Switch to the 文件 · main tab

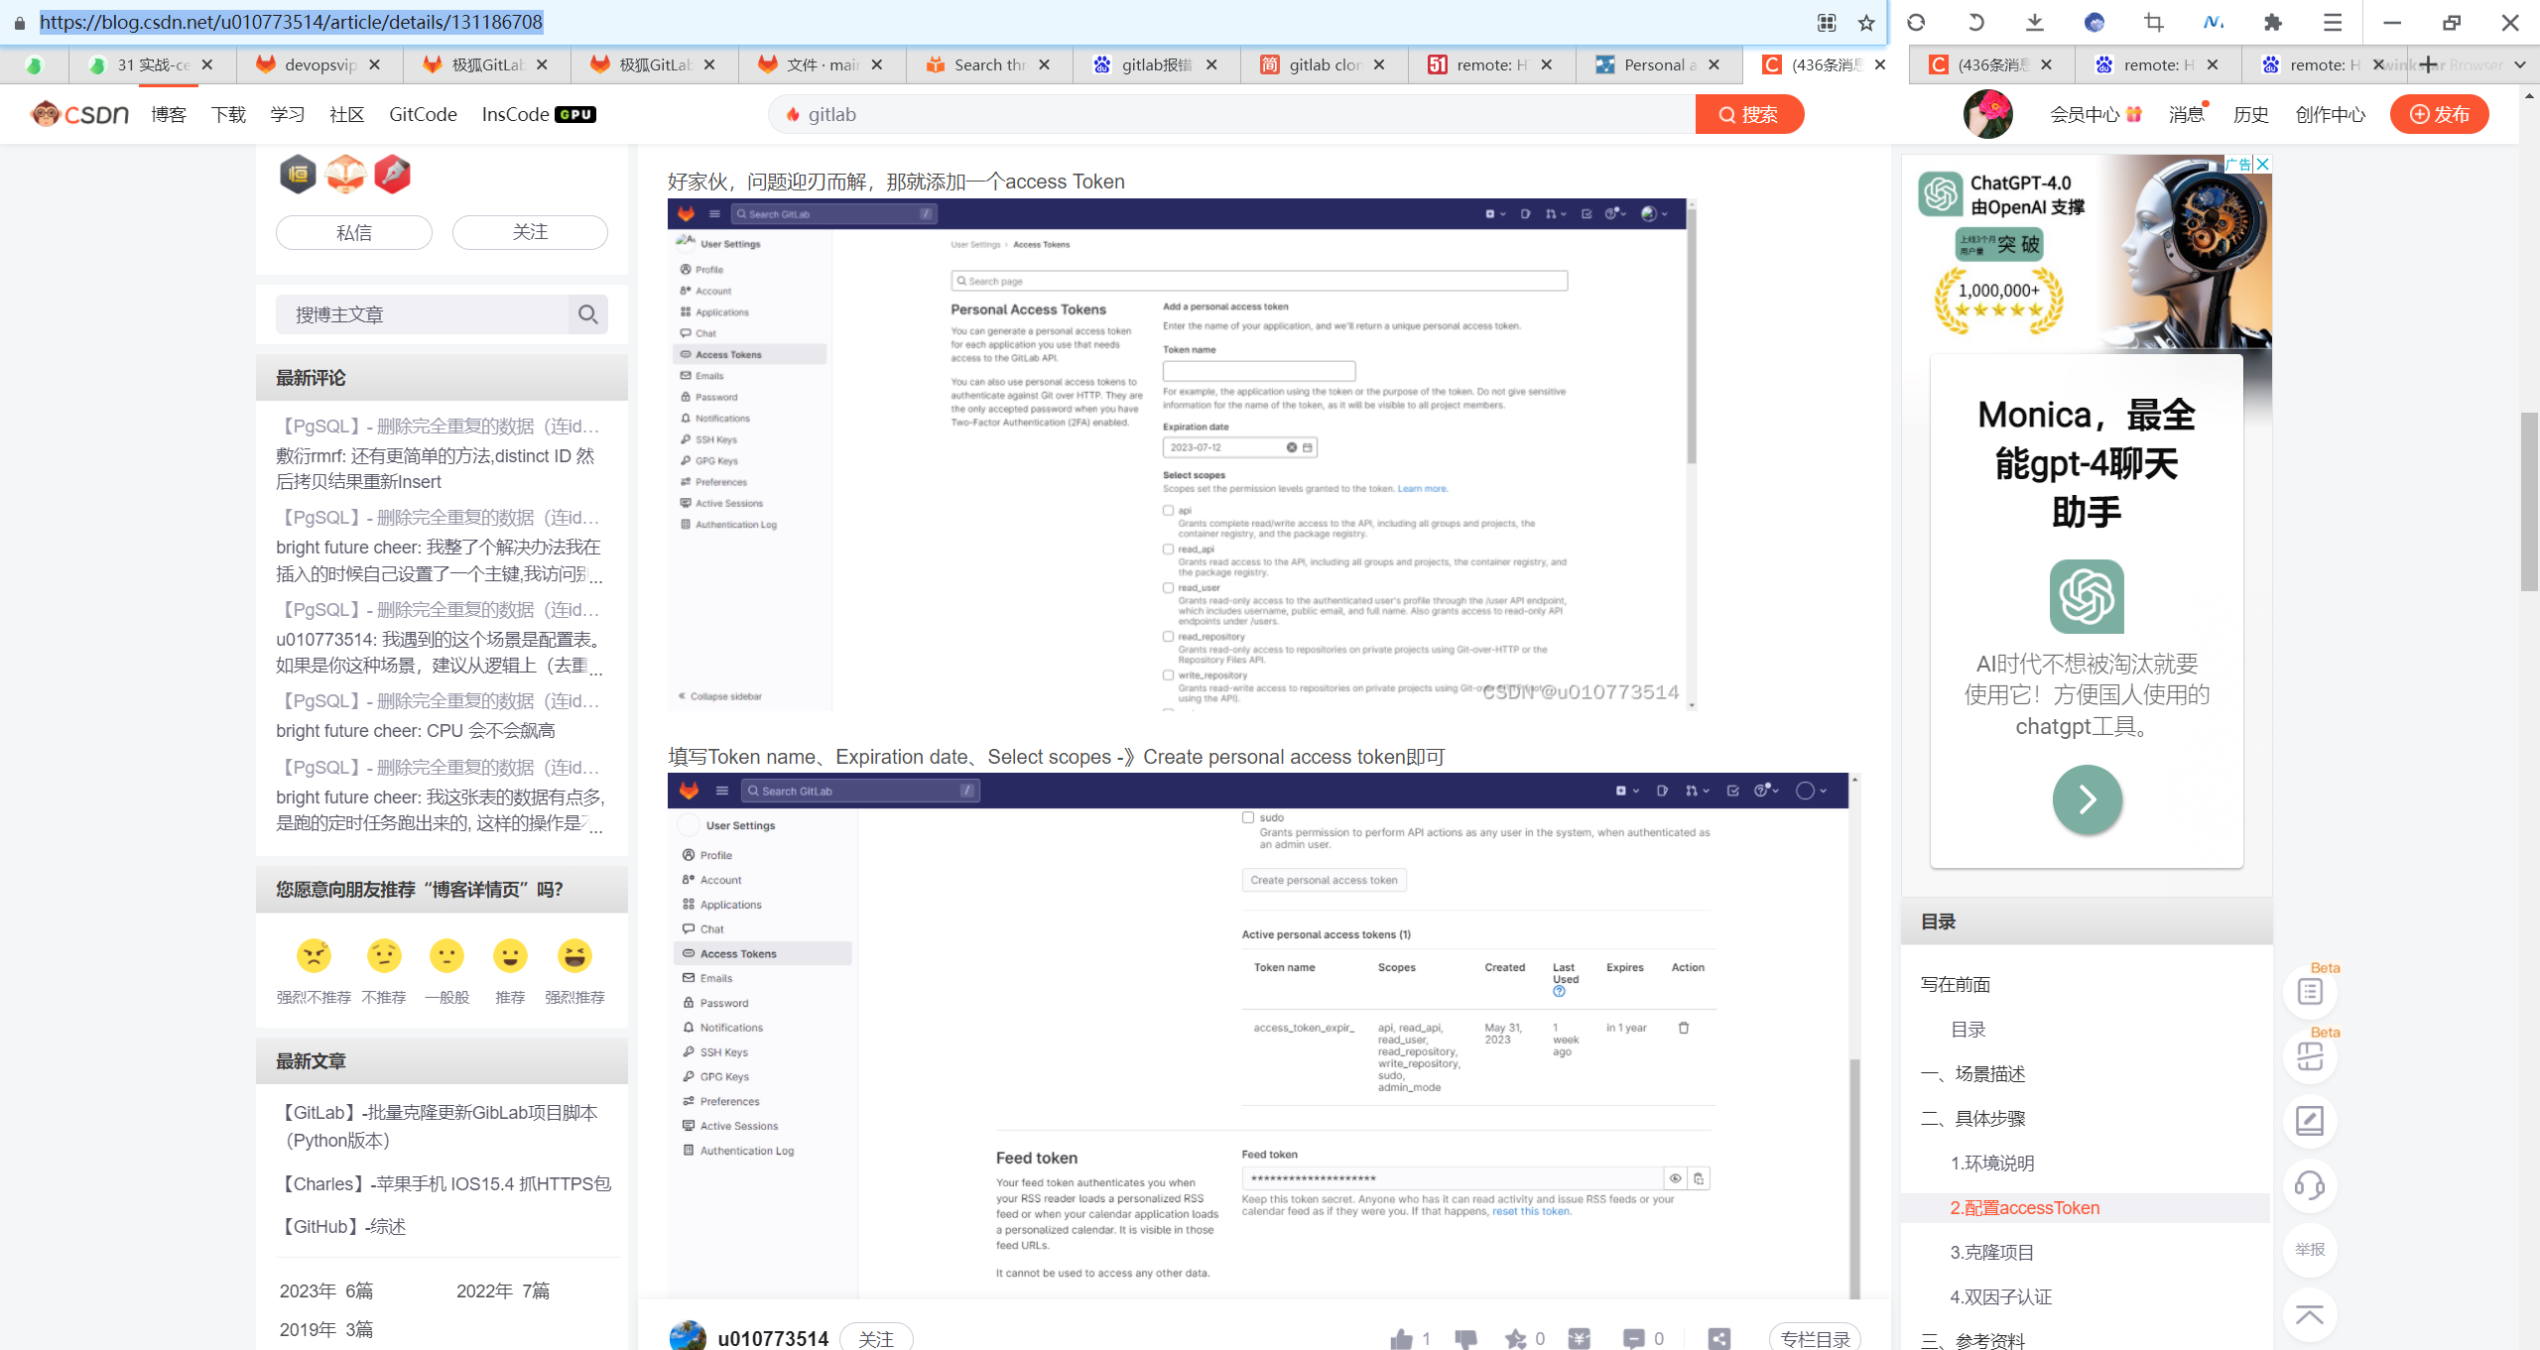tap(822, 64)
